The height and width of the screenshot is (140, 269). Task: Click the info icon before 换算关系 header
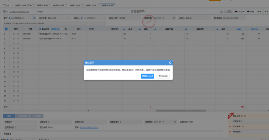pos(155,29)
